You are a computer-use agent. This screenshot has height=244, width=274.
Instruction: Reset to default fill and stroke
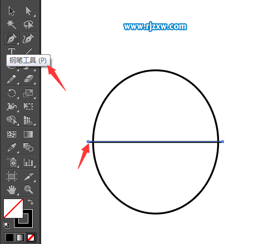(x=7, y=225)
